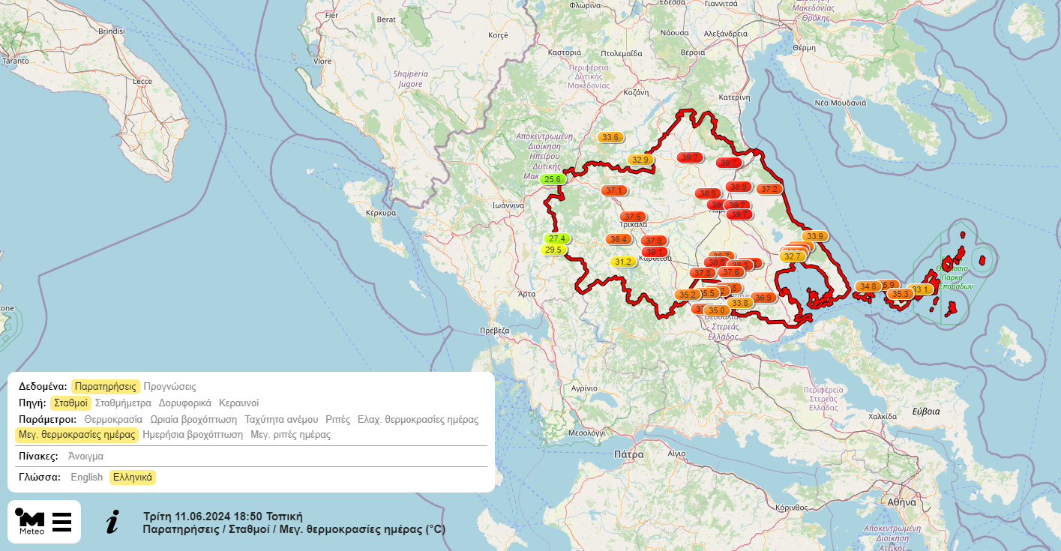Viewport: 1061px width, 551px height.
Task: Click the 35.0 station marker
Action: coord(716,311)
